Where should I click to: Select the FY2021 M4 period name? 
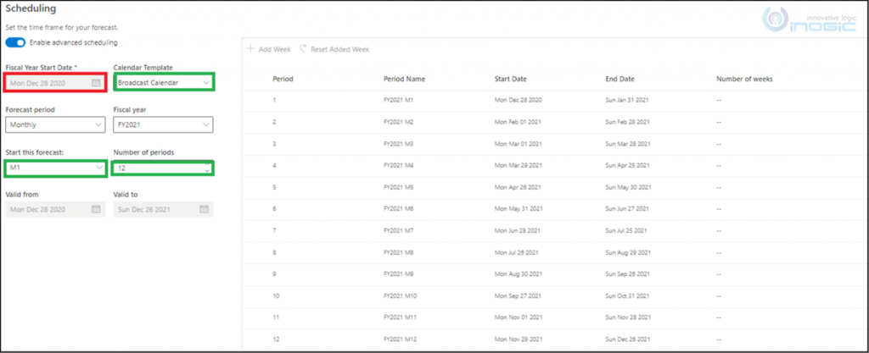click(x=399, y=165)
